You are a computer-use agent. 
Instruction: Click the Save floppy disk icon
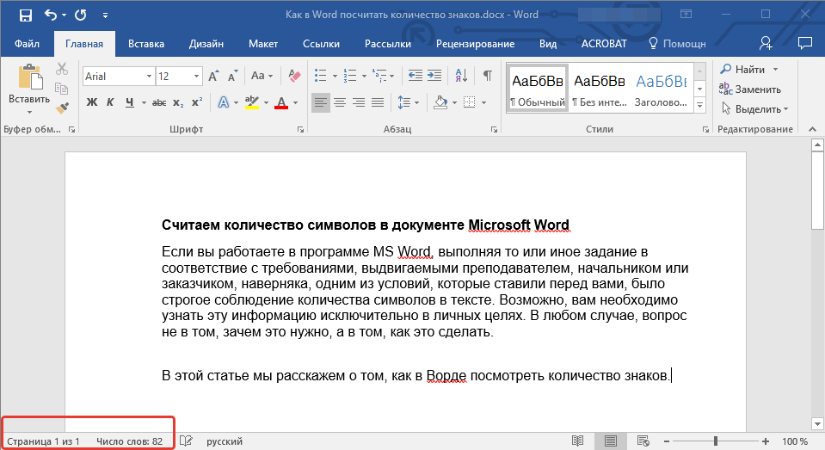[25, 15]
